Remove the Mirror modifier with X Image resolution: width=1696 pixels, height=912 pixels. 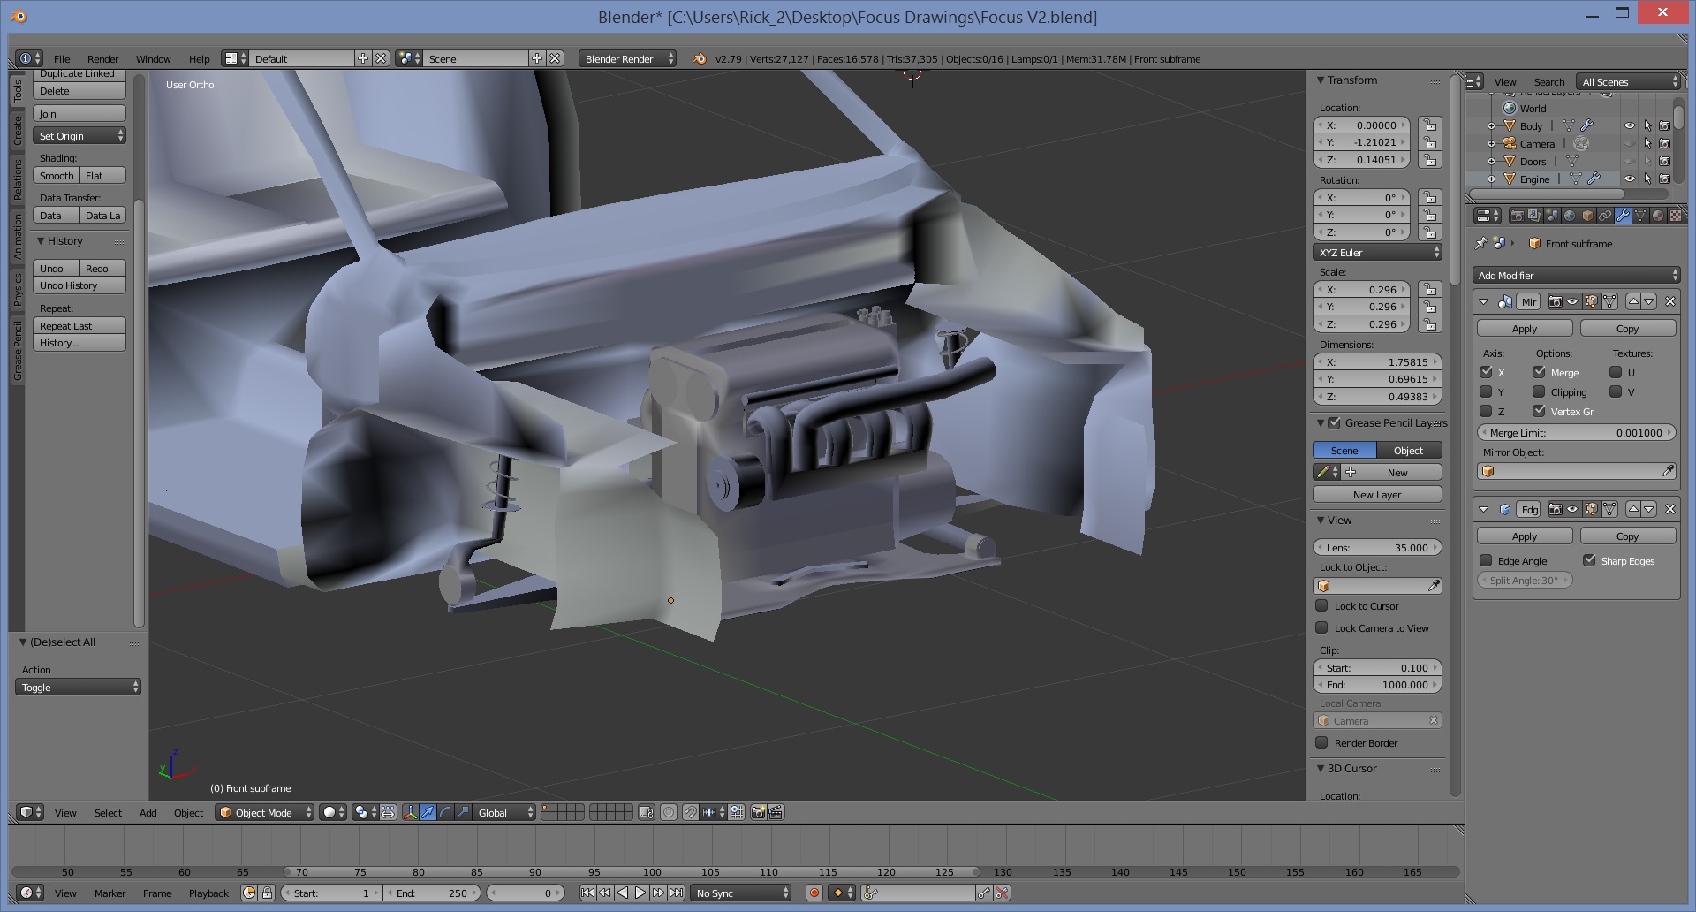tap(1669, 301)
